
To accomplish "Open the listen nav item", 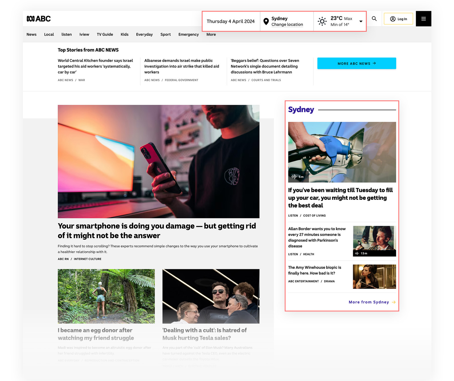I will click(66, 34).
